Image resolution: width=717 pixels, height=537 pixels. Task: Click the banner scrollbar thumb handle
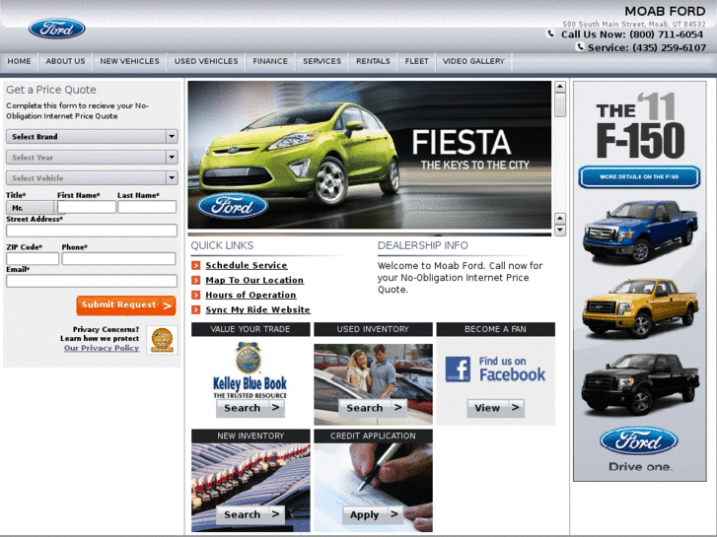pos(560,105)
